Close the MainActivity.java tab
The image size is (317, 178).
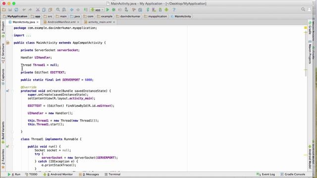(x=38, y=22)
